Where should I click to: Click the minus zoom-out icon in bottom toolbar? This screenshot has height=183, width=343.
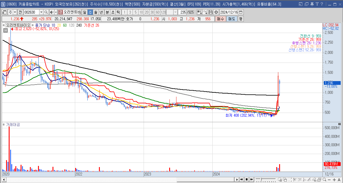pyautogui.click(x=329, y=180)
